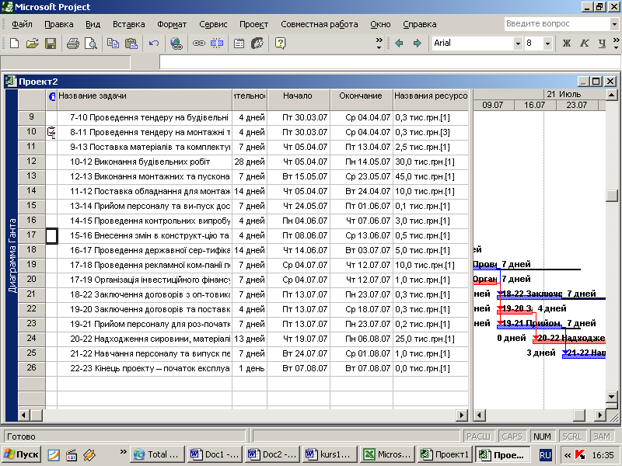The image size is (622, 466).
Task: Toggle Bold formatting (Ж)
Action: click(x=566, y=43)
